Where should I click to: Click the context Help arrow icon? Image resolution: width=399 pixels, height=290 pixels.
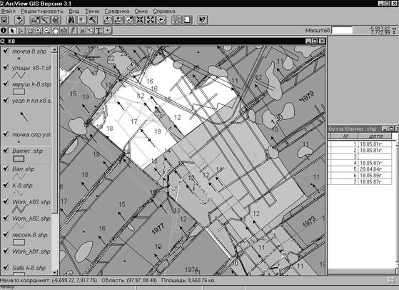[203, 20]
